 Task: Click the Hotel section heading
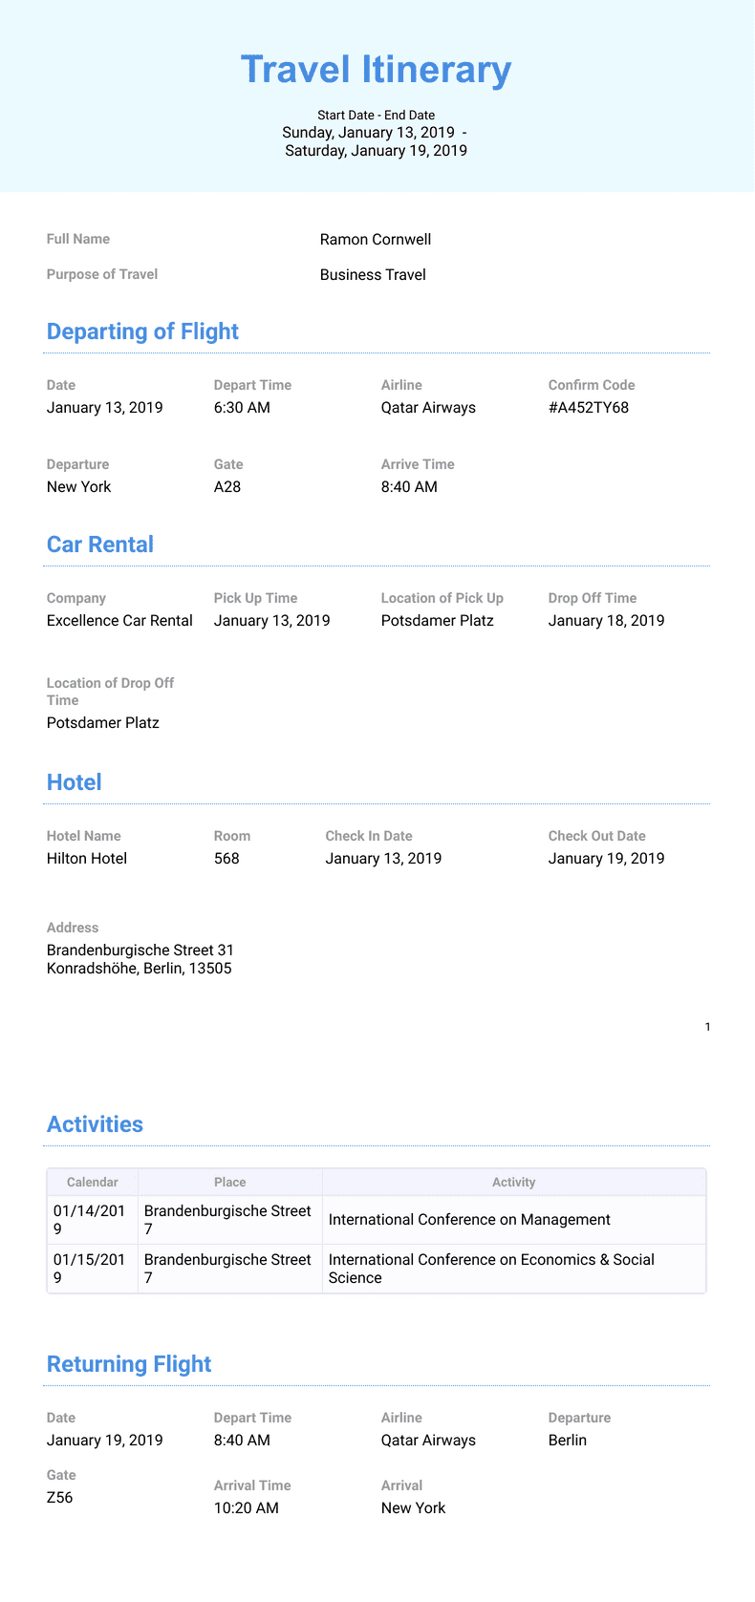pyautogui.click(x=75, y=782)
